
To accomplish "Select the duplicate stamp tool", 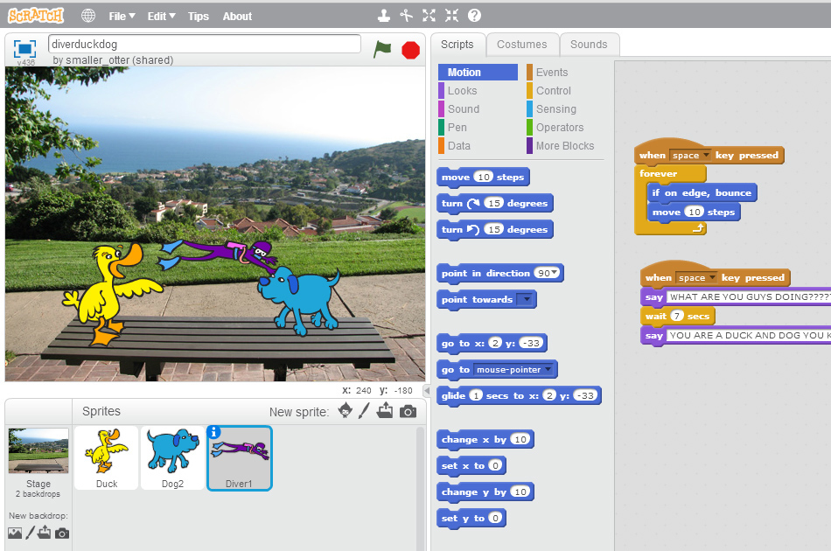I will point(383,16).
